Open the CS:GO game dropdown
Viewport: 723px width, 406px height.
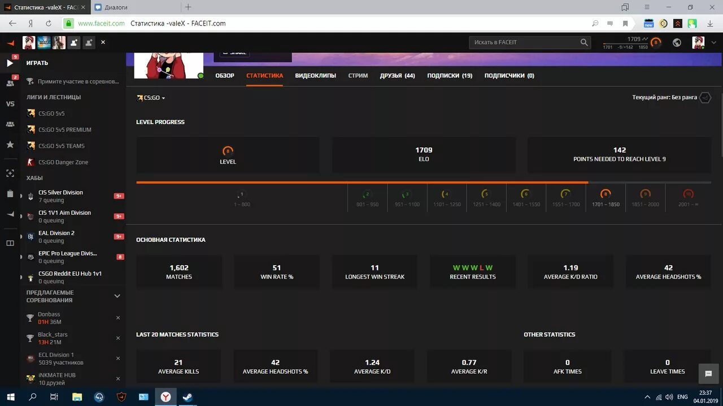point(151,98)
